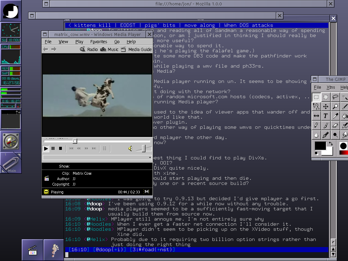Select GIMP move tool

[326, 106]
